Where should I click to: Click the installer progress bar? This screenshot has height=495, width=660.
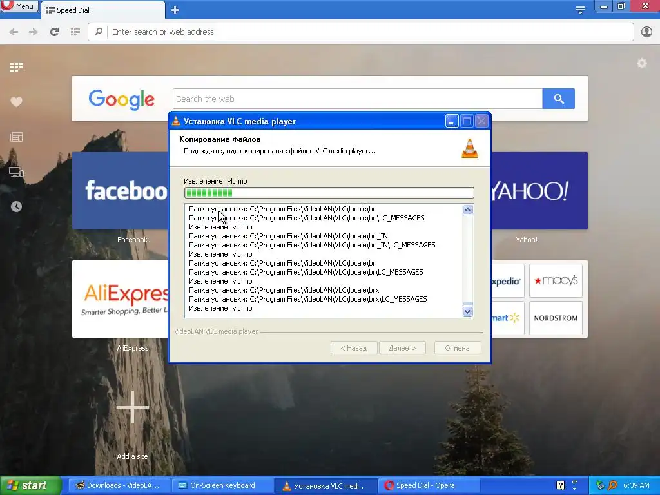329,193
